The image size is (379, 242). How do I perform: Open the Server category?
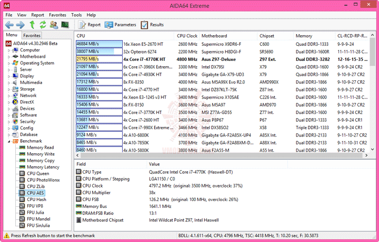pos(26,69)
